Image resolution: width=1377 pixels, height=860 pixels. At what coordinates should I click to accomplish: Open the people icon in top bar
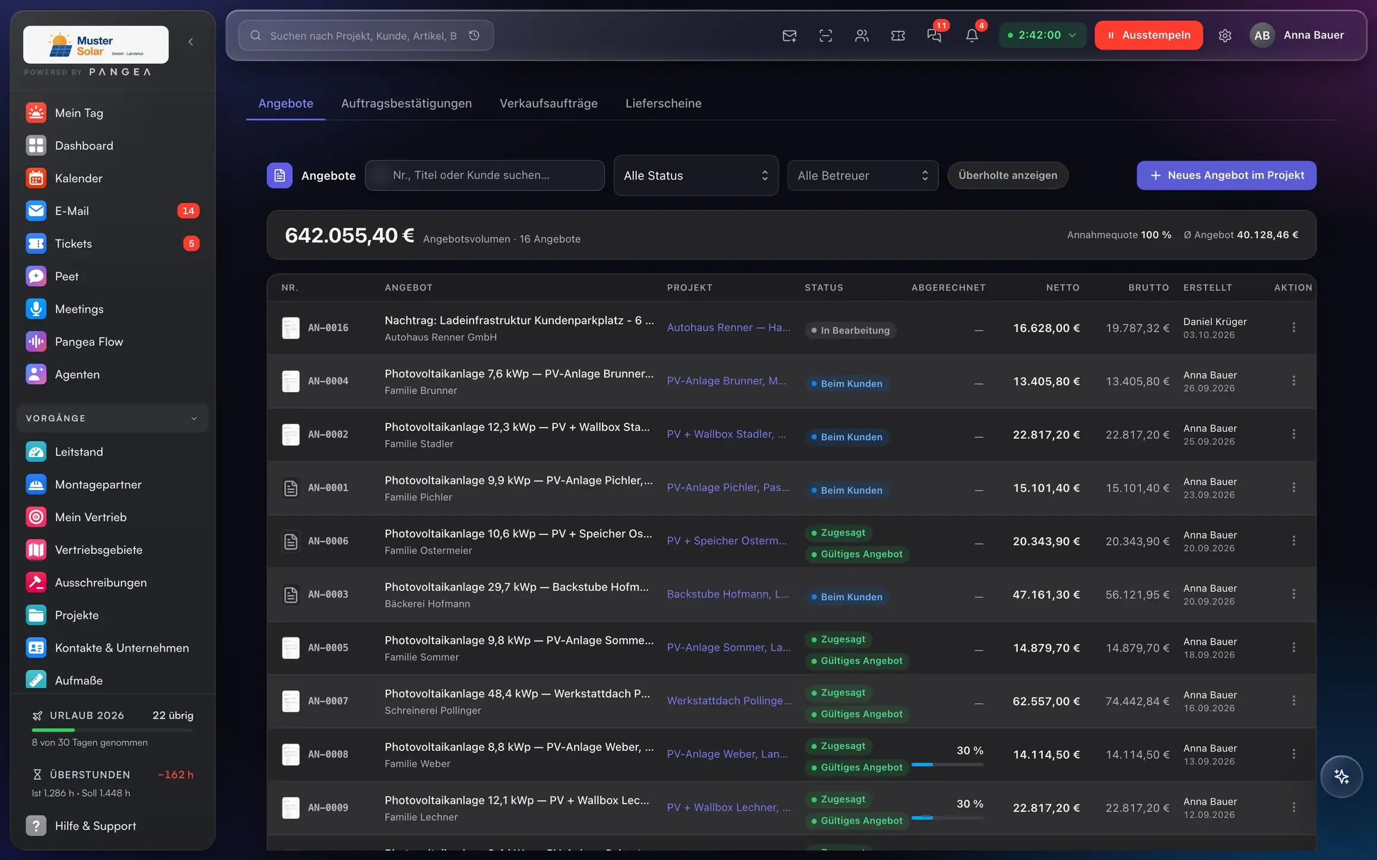(862, 36)
